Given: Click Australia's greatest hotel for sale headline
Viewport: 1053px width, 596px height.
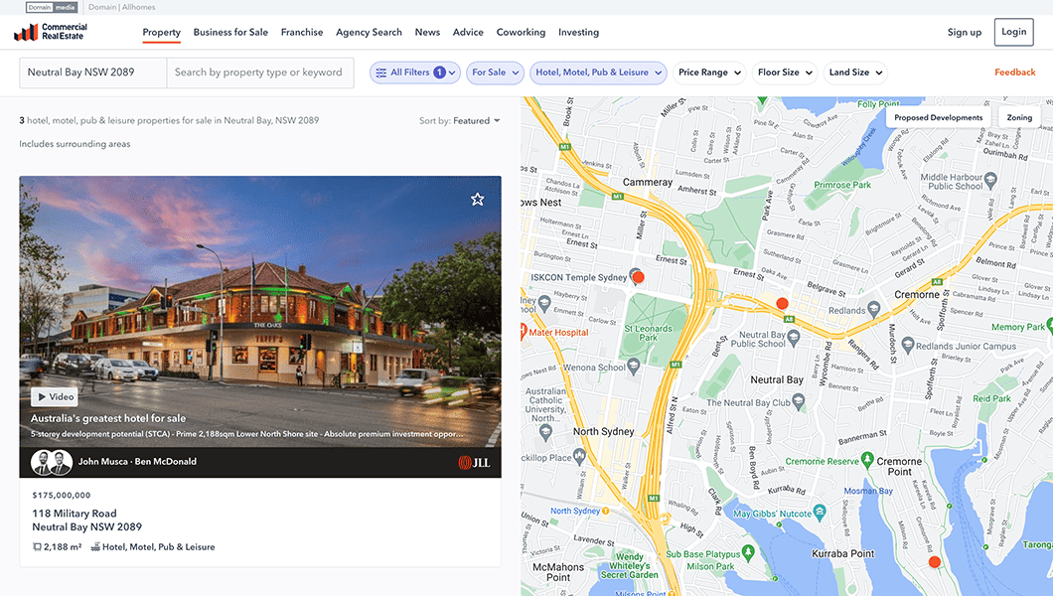Looking at the screenshot, I should [108, 418].
